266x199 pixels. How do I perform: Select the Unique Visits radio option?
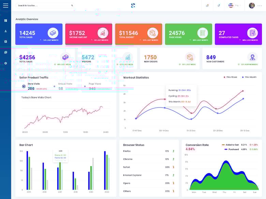[x=54, y=86]
